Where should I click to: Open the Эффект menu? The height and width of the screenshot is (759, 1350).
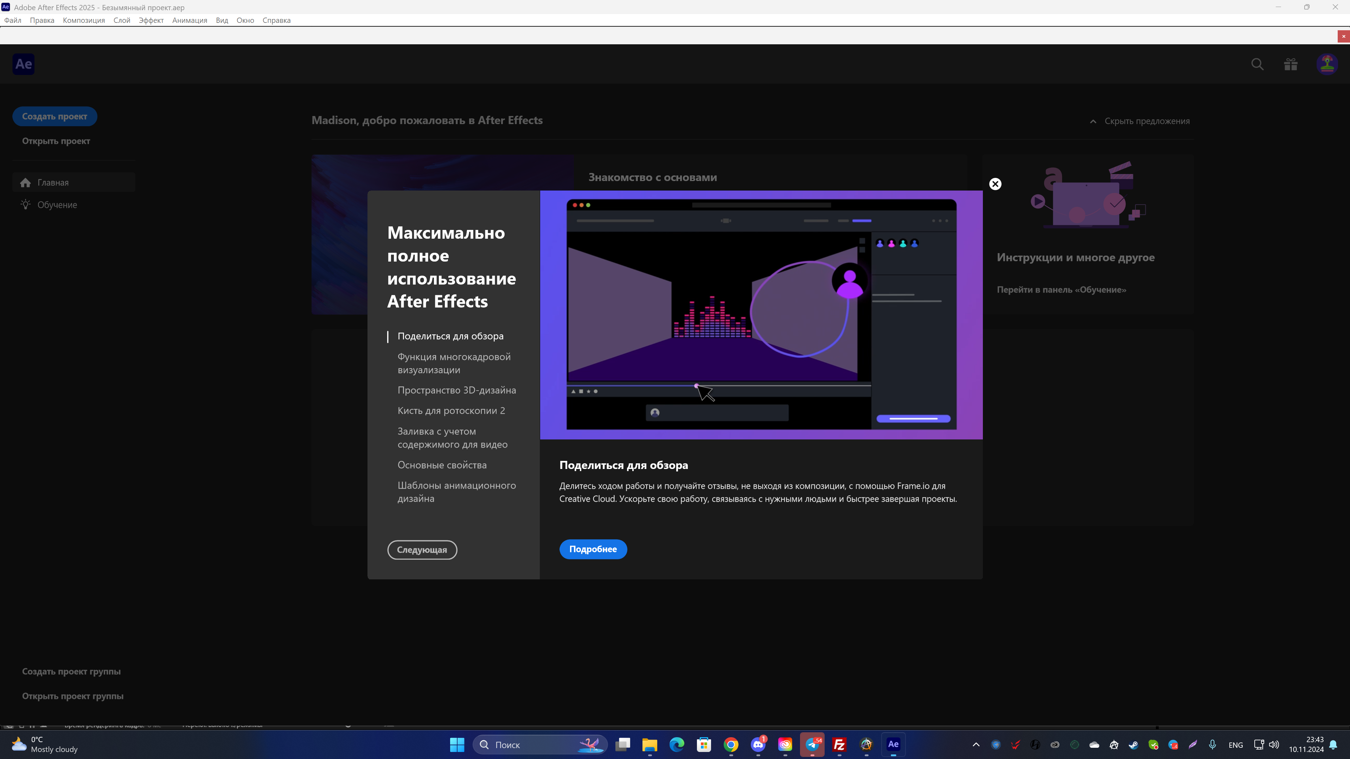[151, 20]
